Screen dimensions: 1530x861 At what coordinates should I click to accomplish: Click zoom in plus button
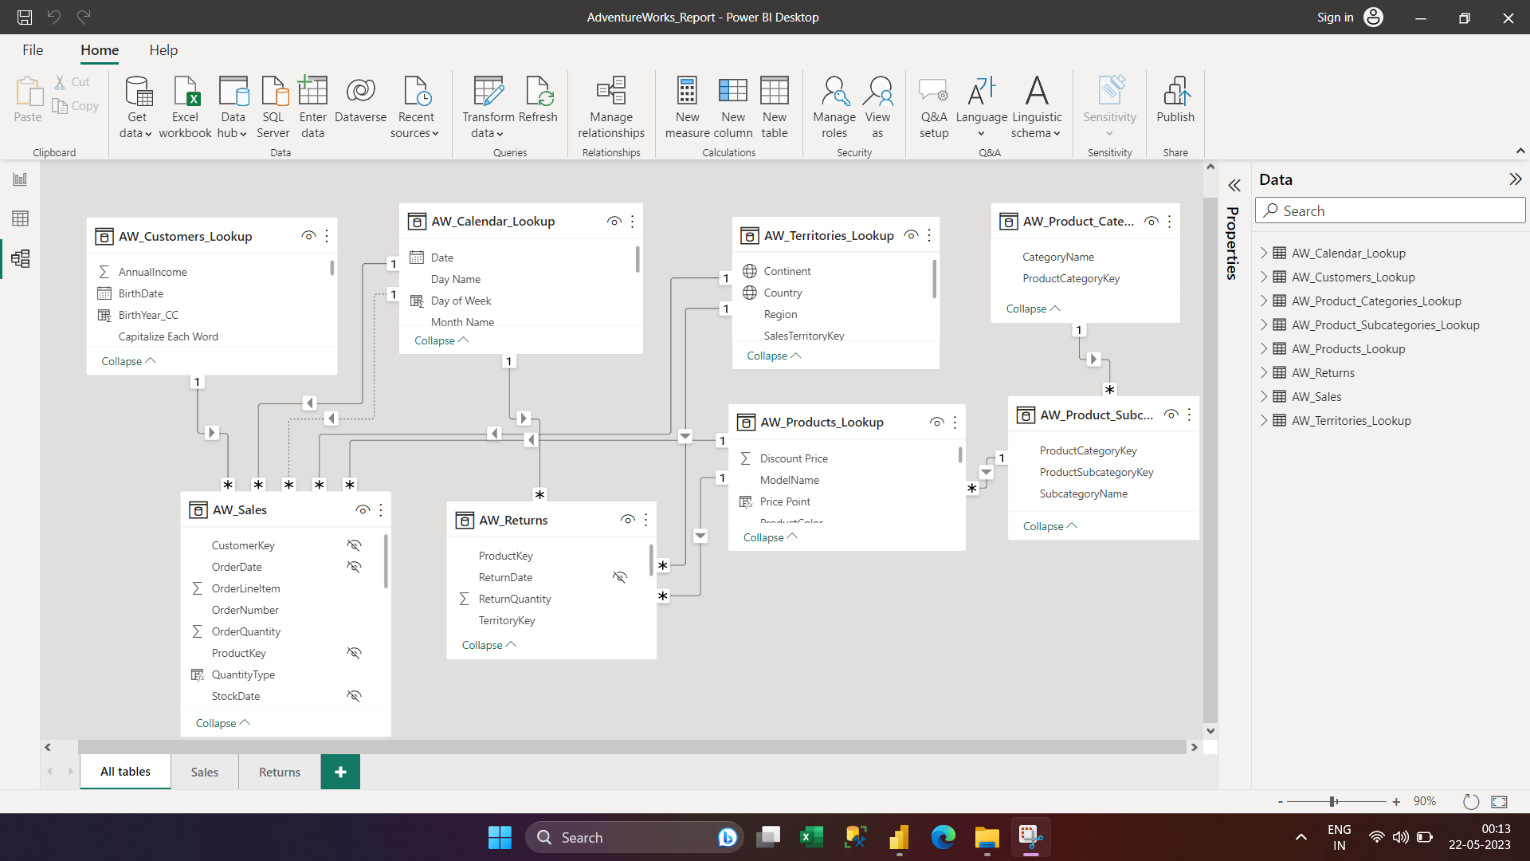pyautogui.click(x=1396, y=802)
